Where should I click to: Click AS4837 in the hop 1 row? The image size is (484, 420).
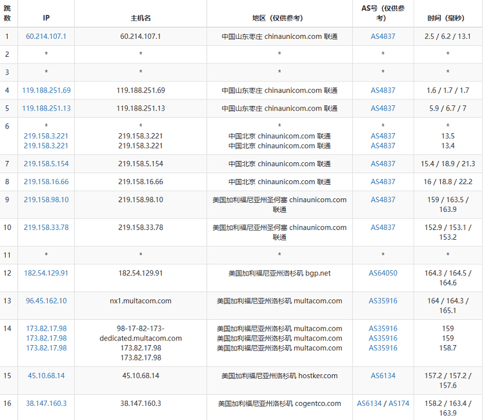(x=383, y=36)
